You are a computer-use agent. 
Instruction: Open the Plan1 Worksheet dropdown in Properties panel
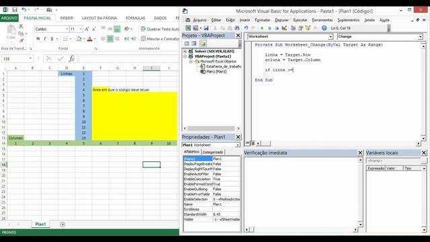coord(237,145)
